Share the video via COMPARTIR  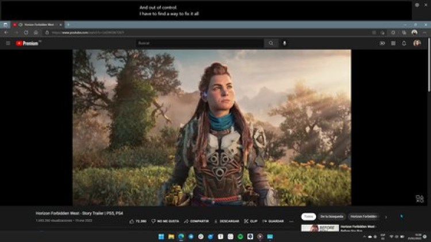tap(197, 221)
